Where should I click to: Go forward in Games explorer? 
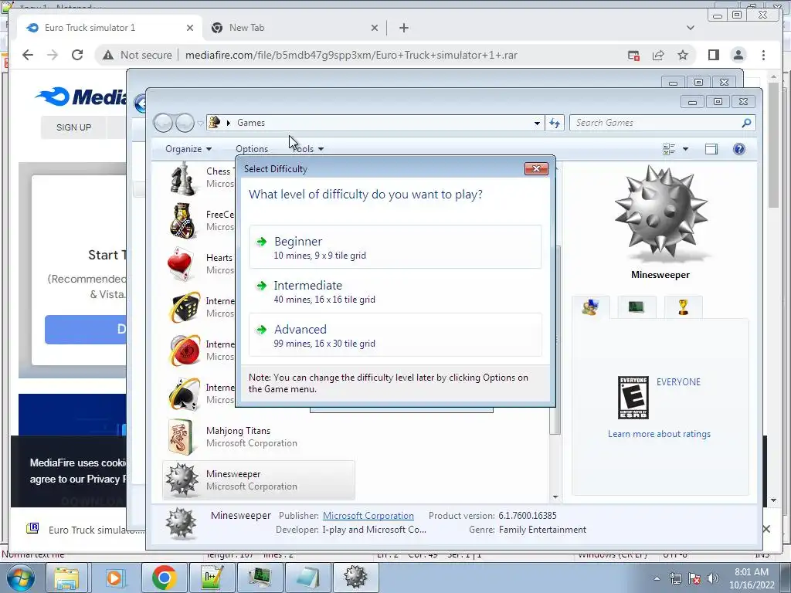(x=185, y=123)
